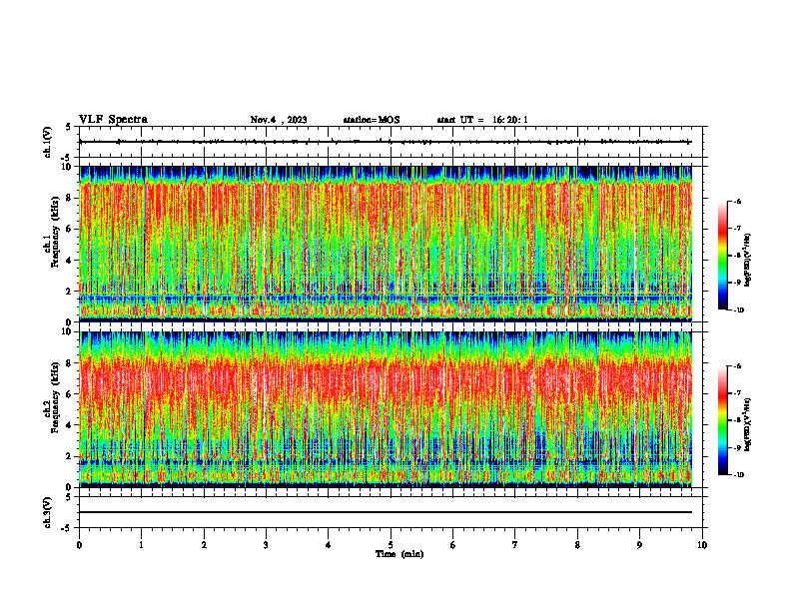Click the "8" kHz tick on ch.2 axis
Viewport: 791px width, 611px height.
70,363
